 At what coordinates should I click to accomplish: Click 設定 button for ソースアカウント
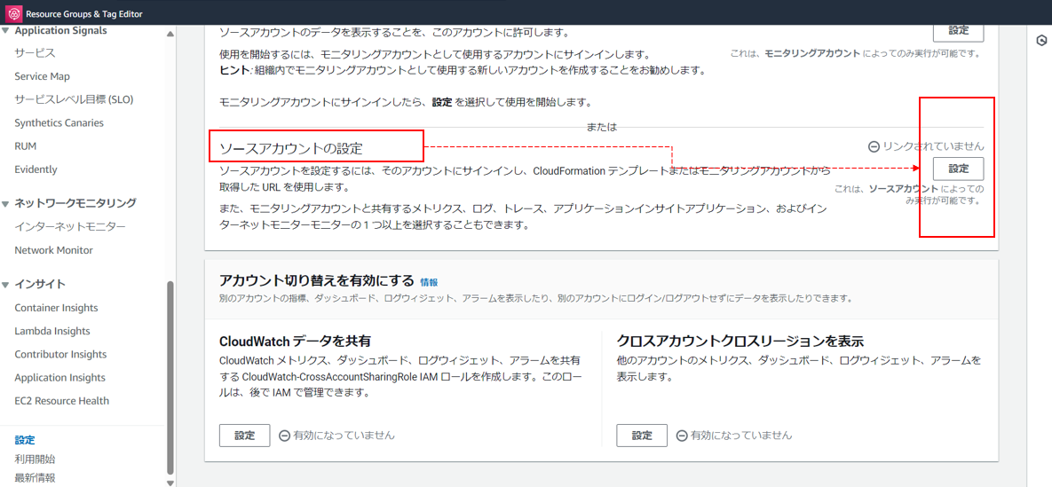coord(958,169)
